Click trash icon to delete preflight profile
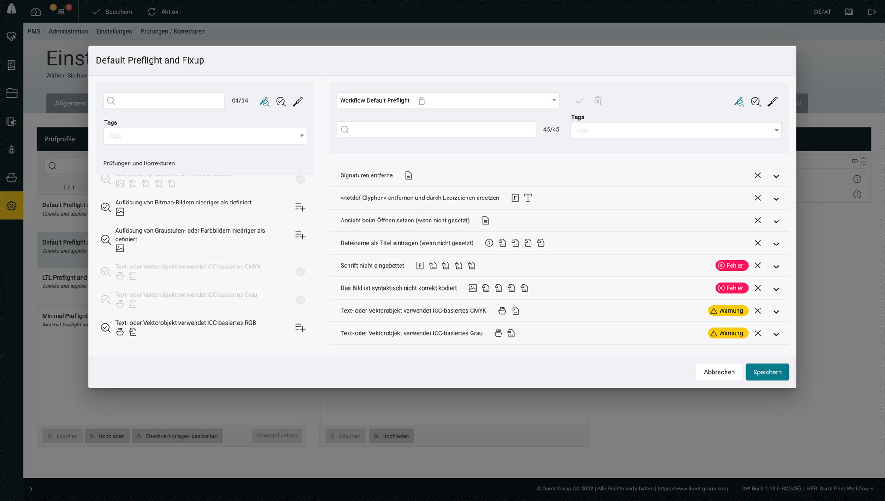 (598, 101)
